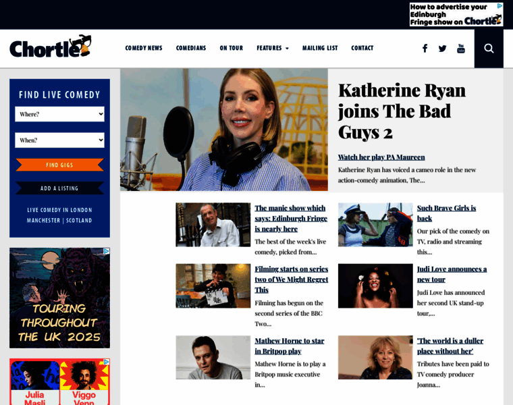Click the Touring Throughout the UK 2025 ad
This screenshot has width=513, height=405.
pos(59,298)
